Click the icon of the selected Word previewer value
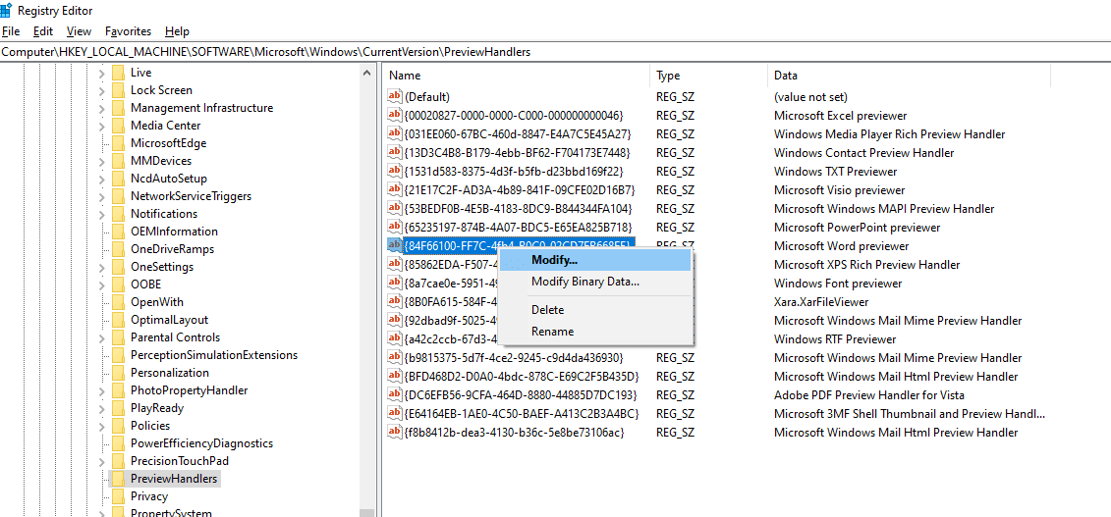Viewport: 1111px width, 517px height. click(x=395, y=245)
